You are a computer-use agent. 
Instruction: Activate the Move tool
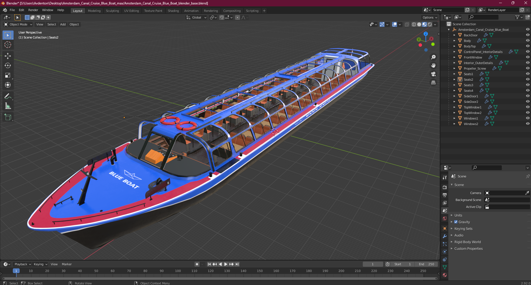point(8,56)
